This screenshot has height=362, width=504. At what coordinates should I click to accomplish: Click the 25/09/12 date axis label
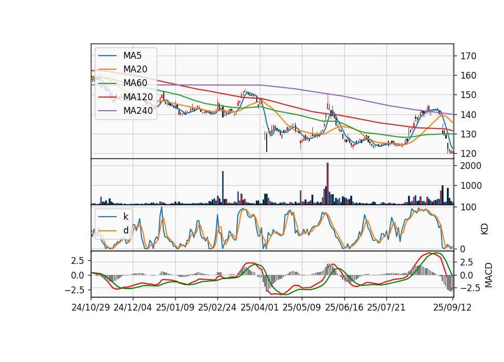pos(452,307)
